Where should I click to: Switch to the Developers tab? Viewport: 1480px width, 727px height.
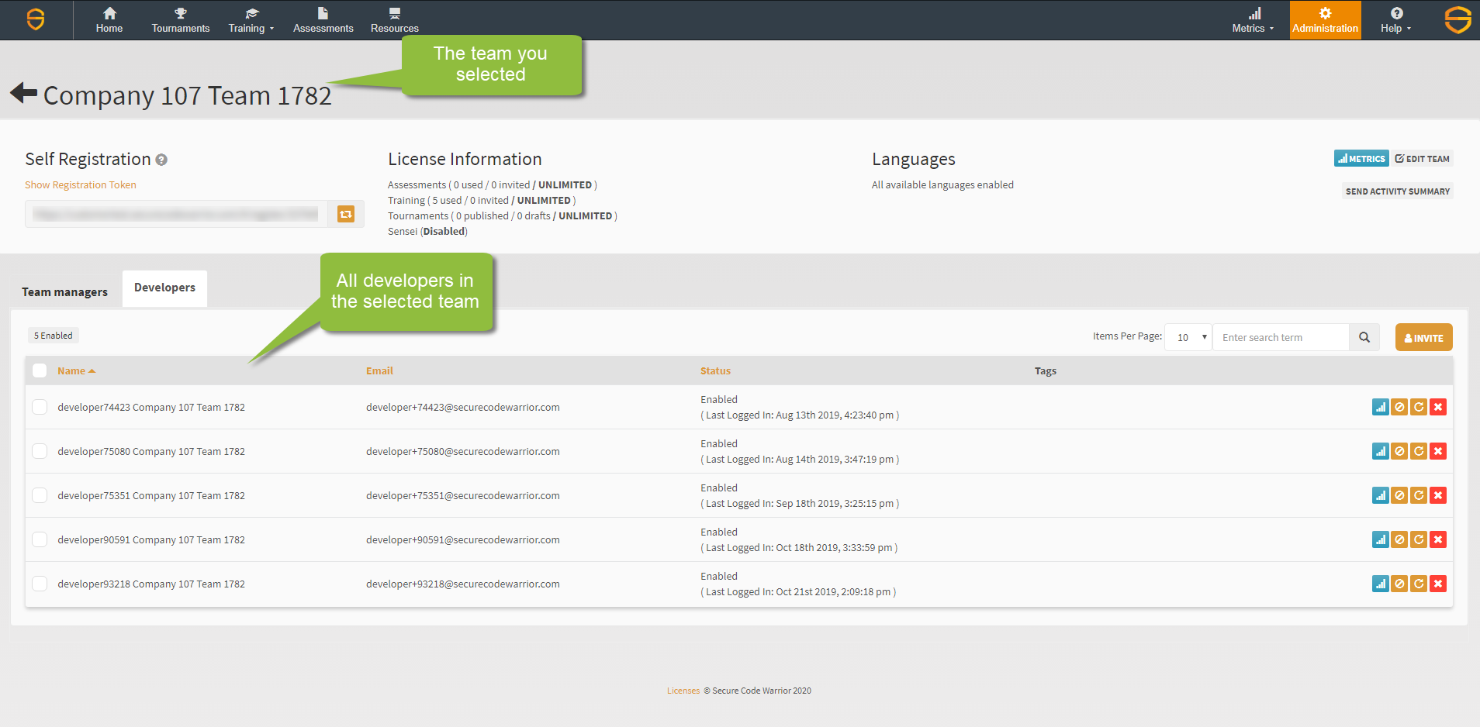[164, 288]
